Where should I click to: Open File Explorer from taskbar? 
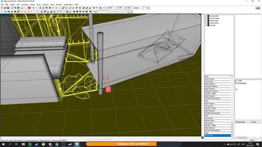23,144
